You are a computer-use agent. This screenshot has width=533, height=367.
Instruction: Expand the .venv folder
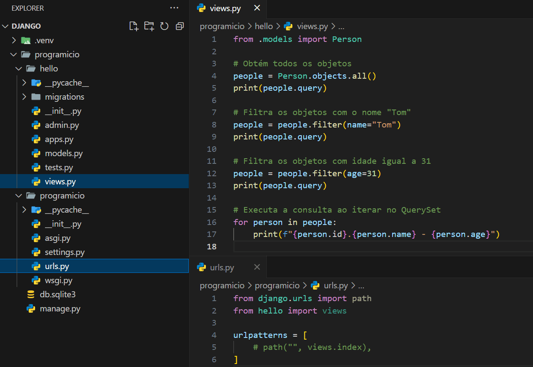[44, 40]
